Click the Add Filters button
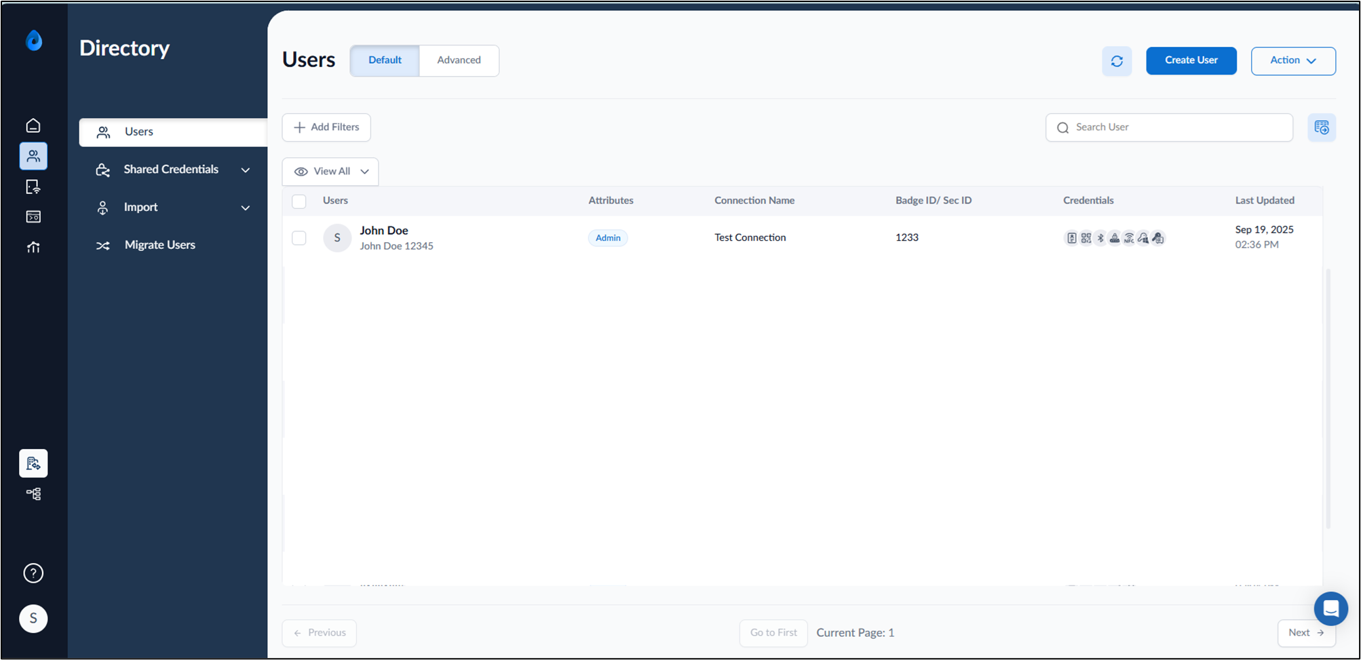Image resolution: width=1361 pixels, height=660 pixels. [326, 128]
